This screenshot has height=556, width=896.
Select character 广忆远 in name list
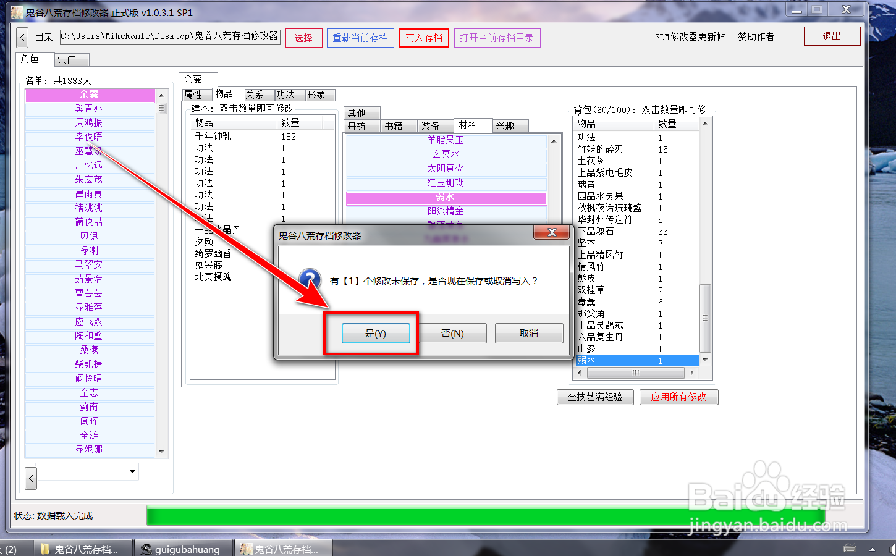coord(90,166)
